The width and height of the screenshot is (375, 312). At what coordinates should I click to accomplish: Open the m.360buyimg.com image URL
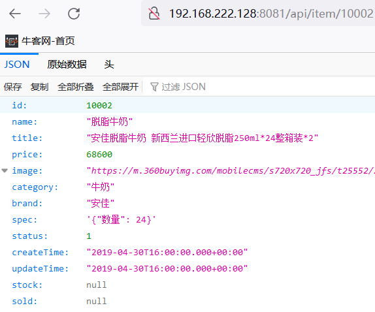click(x=231, y=170)
